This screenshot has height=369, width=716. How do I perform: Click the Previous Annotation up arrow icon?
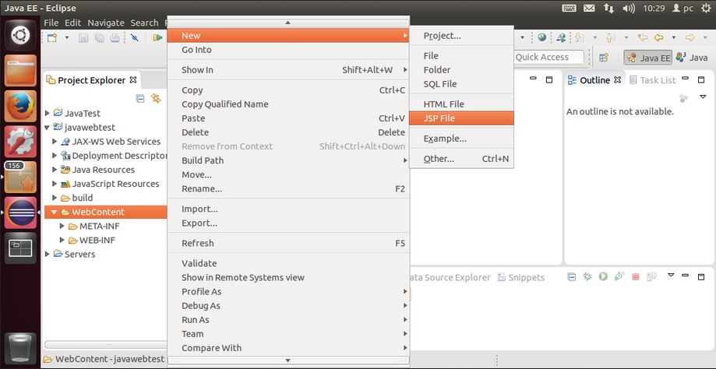pyautogui.click(x=611, y=38)
